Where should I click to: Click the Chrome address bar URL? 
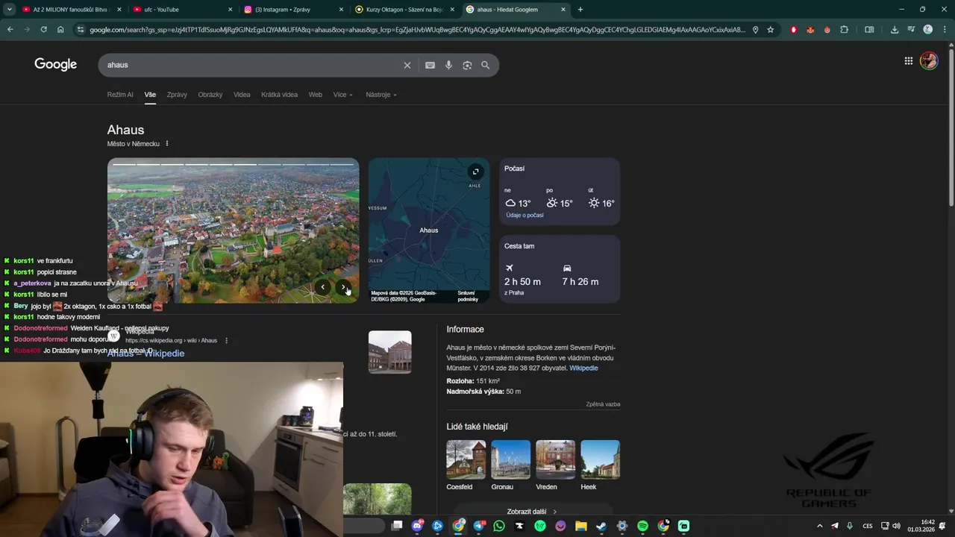[416, 30]
